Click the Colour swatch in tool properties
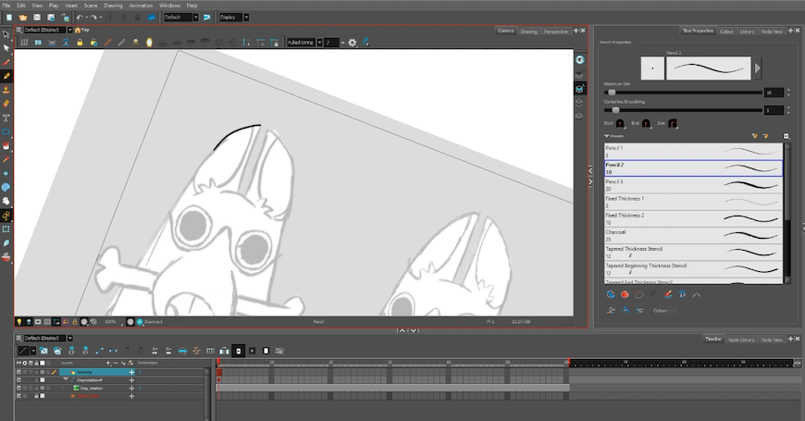The width and height of the screenshot is (805, 421). (672, 311)
